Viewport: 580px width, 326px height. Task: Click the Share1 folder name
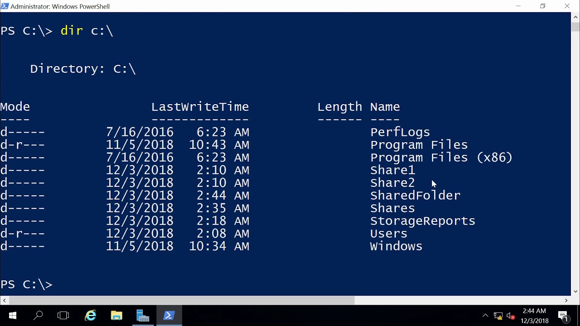tap(392, 170)
